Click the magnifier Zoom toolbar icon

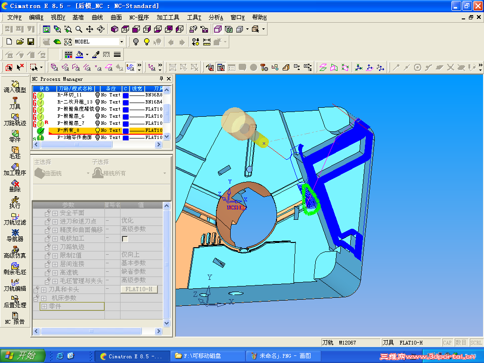point(79,29)
